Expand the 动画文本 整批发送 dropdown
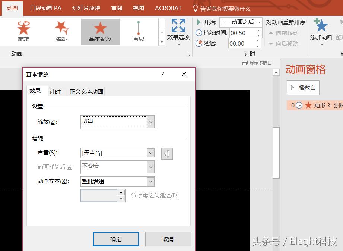343x251 pixels. (150, 181)
